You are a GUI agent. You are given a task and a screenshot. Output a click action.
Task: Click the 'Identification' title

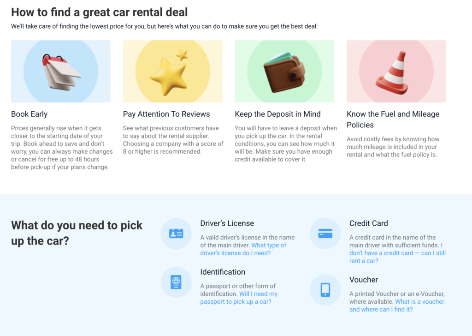point(223,272)
